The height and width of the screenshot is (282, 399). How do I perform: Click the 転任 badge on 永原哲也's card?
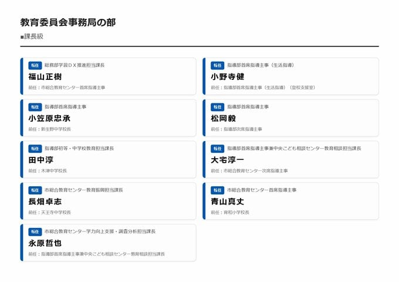click(35, 231)
